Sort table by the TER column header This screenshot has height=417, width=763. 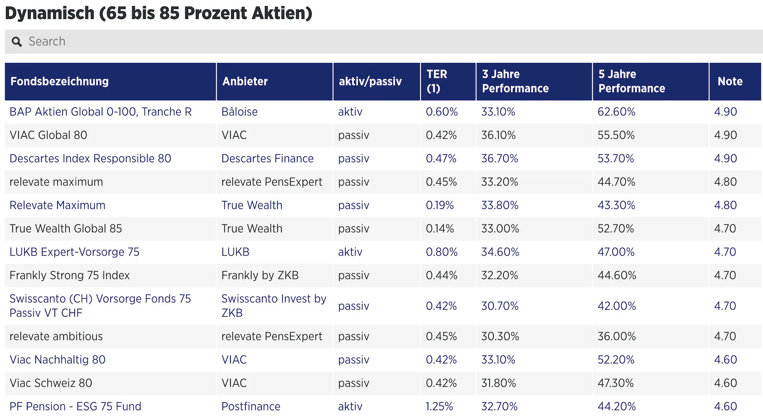tap(437, 81)
